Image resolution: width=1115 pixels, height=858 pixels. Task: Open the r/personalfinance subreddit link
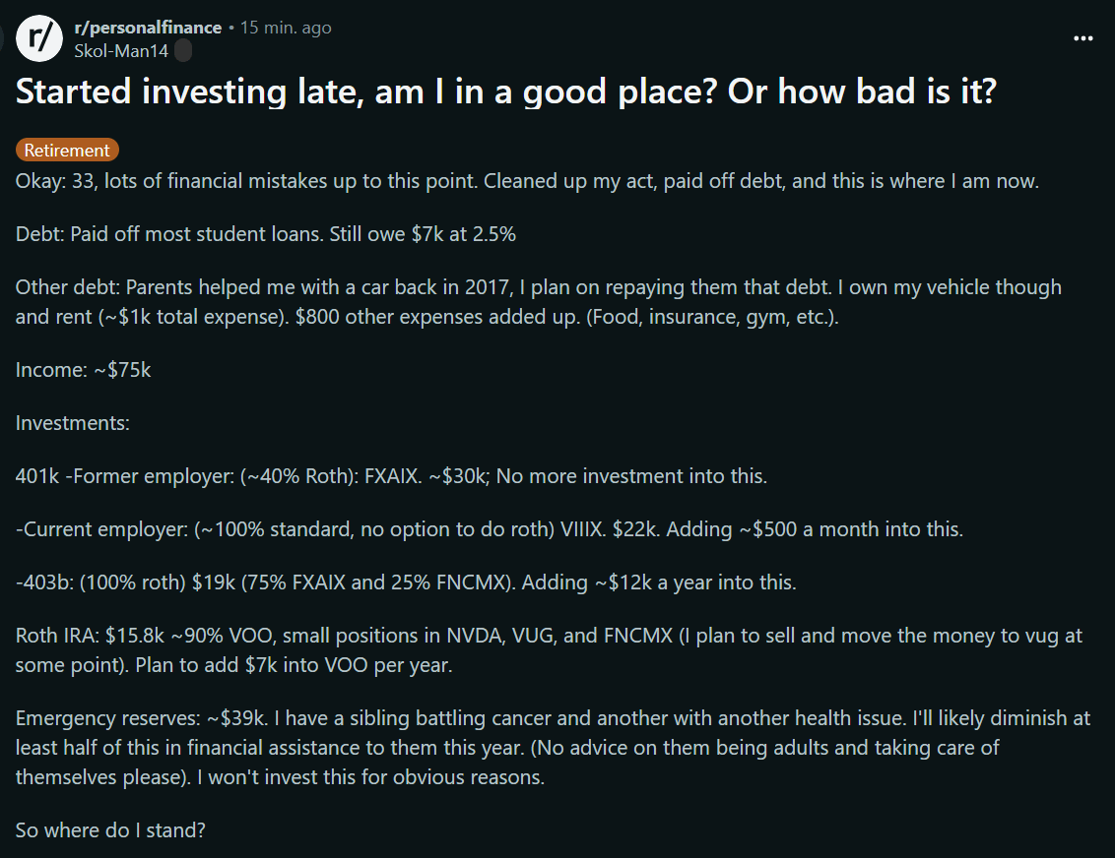(x=148, y=28)
